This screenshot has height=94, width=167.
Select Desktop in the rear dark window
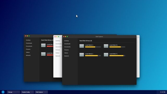tap(28, 40)
